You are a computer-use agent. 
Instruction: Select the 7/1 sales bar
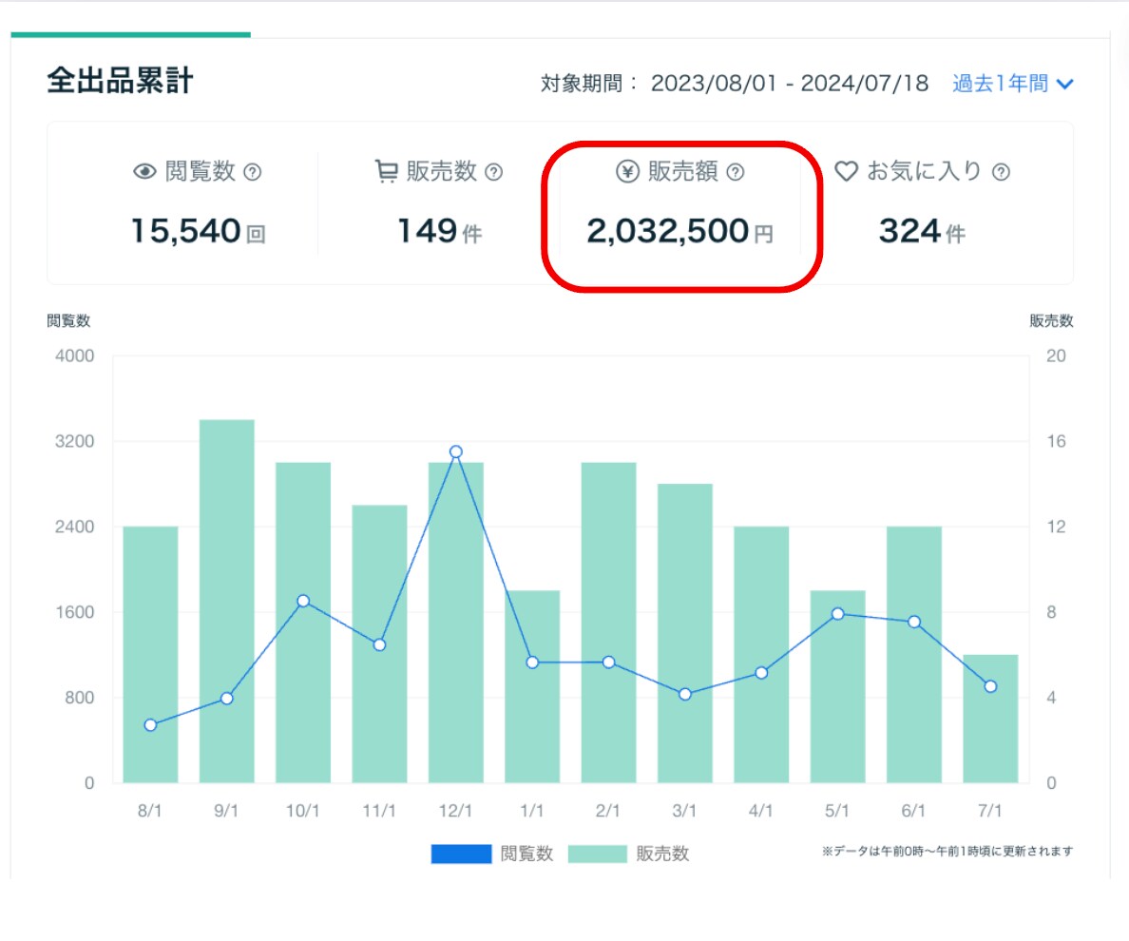click(990, 719)
